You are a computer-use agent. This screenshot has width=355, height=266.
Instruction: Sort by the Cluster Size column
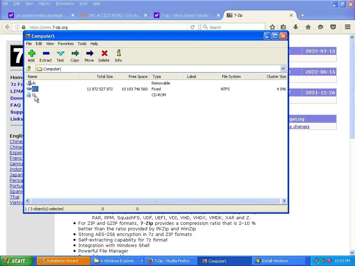point(270,77)
